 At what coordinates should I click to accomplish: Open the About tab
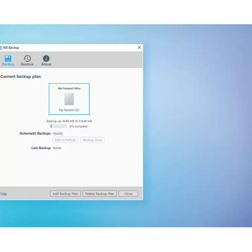tap(46, 60)
